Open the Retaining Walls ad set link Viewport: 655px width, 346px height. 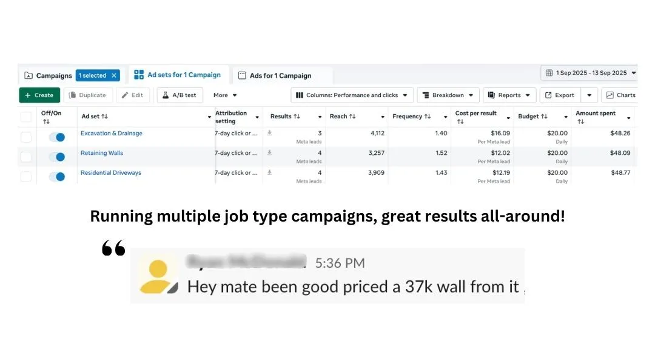pyautogui.click(x=102, y=153)
